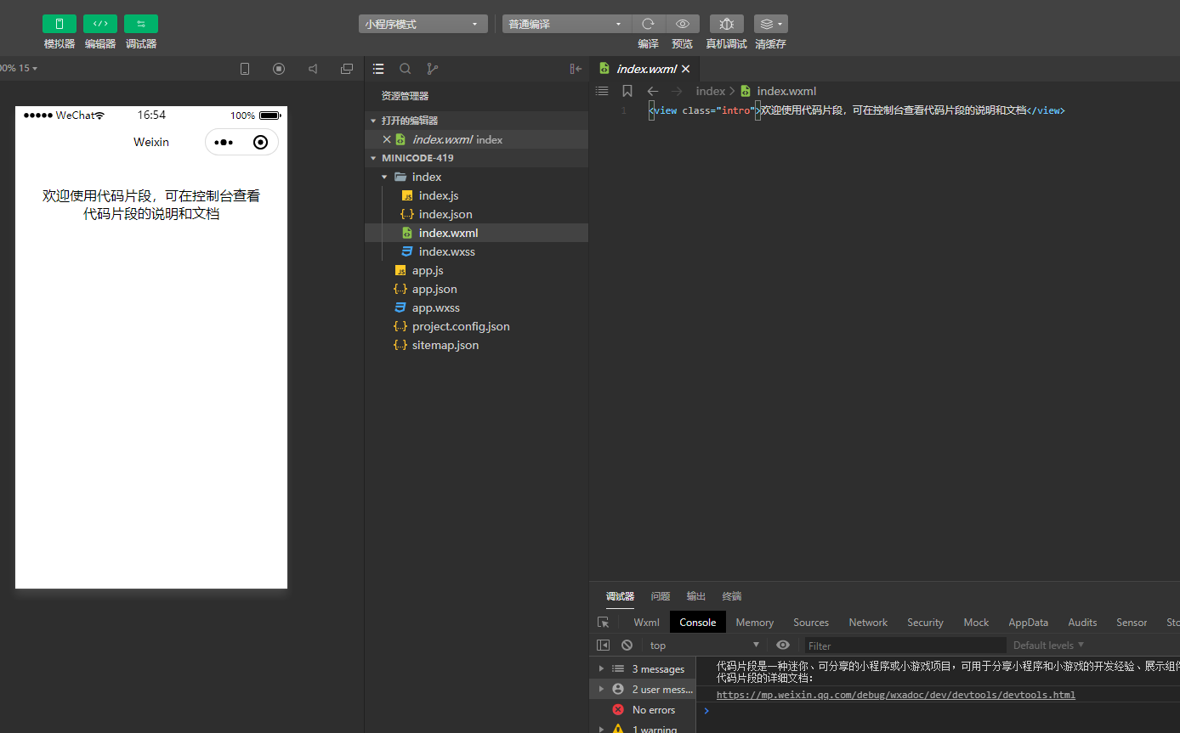Open the Network devtools tab

coord(868,623)
